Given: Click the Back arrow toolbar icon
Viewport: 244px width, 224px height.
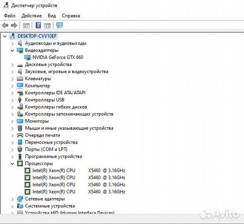Looking at the screenshot, I should click(5, 25).
